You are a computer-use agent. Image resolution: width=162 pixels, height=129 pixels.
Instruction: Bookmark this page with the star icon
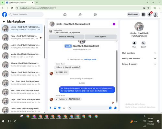[x=148, y=8]
